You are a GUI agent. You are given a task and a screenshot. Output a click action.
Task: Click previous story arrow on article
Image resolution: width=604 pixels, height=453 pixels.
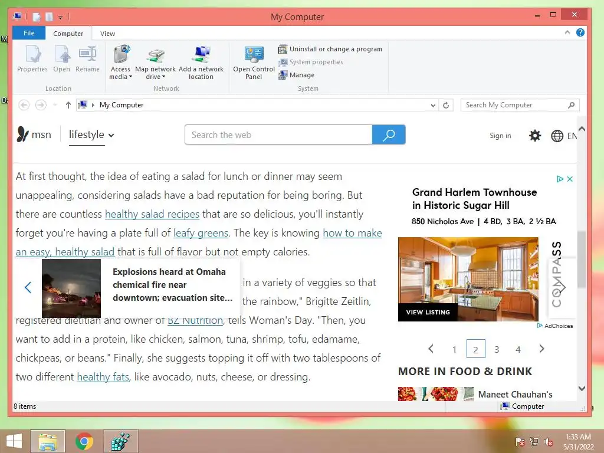click(28, 287)
